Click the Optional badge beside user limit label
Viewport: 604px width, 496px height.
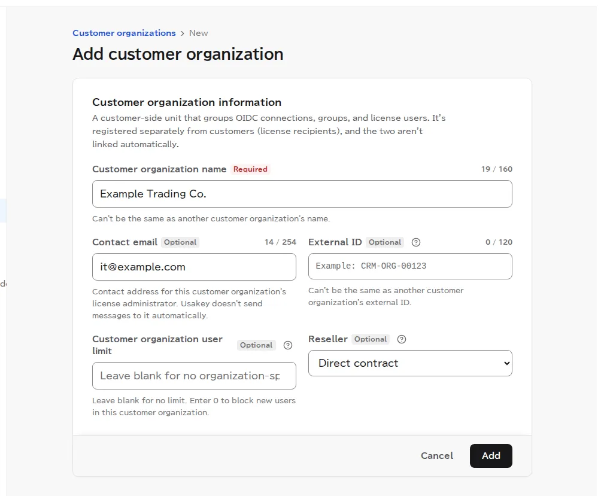point(256,345)
